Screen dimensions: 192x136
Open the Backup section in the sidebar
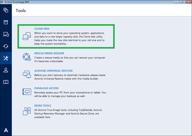pos(6,10)
